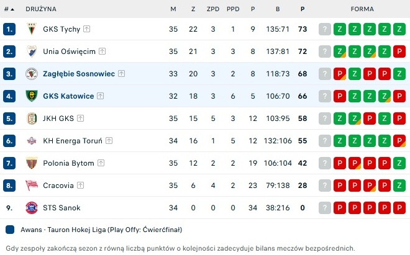Click the Polonia Bytom striped crest
This screenshot has width=410, height=255.
(32, 163)
